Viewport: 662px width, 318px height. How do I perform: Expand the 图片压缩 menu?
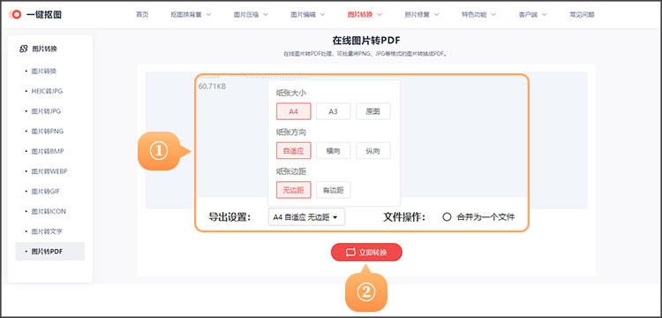251,14
